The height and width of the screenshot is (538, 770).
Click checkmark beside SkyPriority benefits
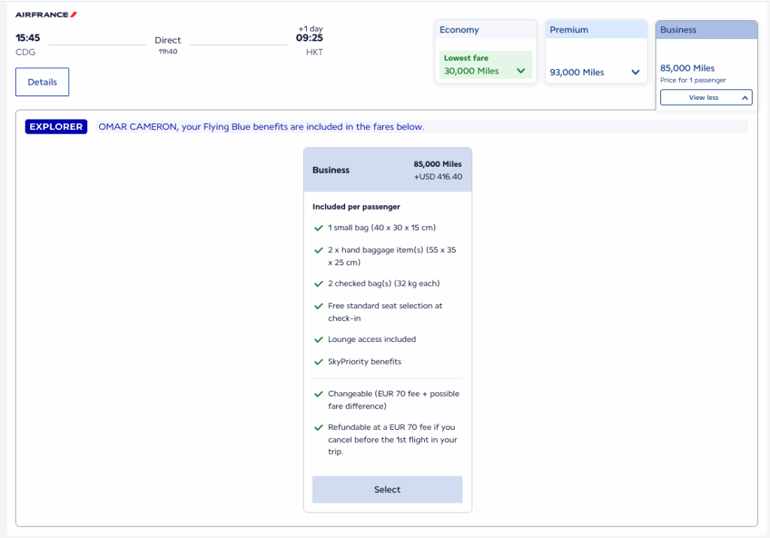318,362
